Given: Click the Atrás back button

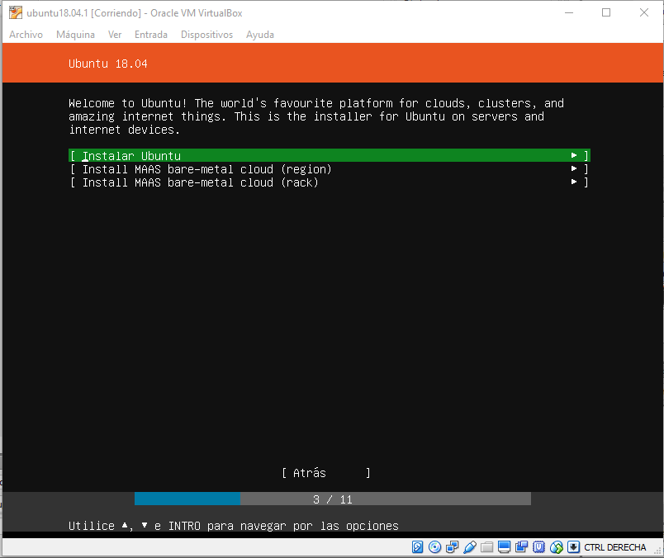Looking at the screenshot, I should tap(326, 473).
